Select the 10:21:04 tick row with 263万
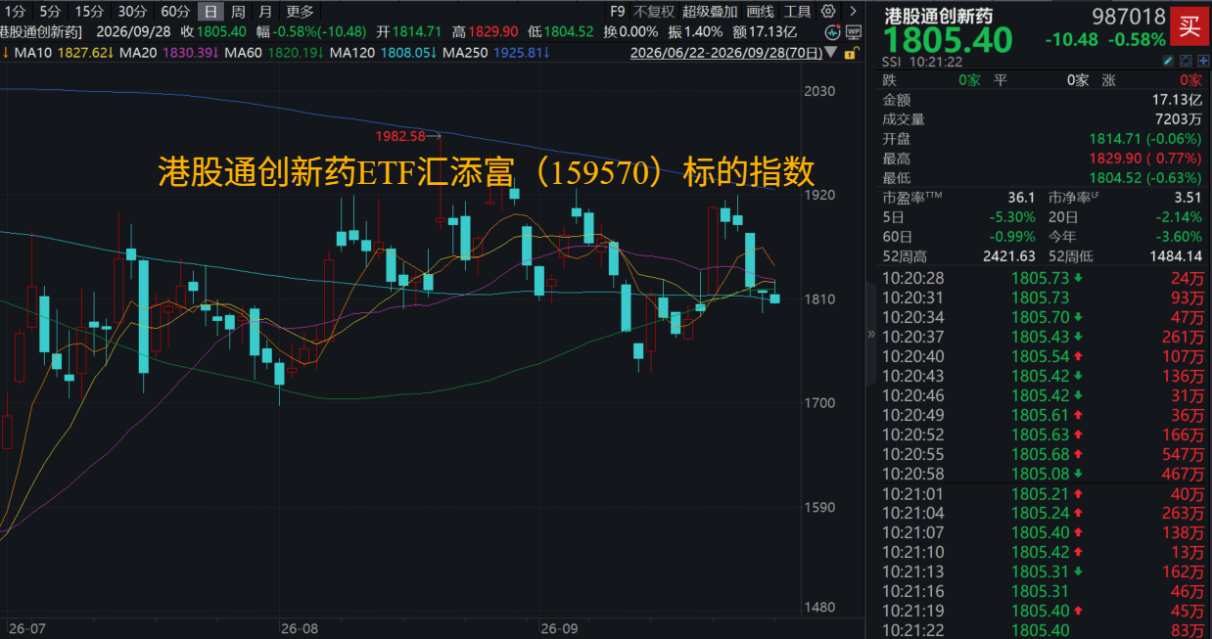This screenshot has height=639, width=1212. (1043, 513)
